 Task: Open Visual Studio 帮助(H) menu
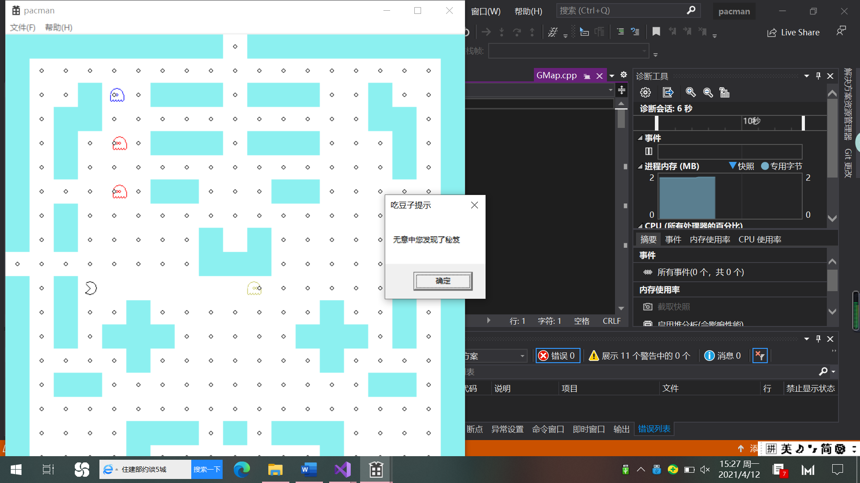click(528, 11)
